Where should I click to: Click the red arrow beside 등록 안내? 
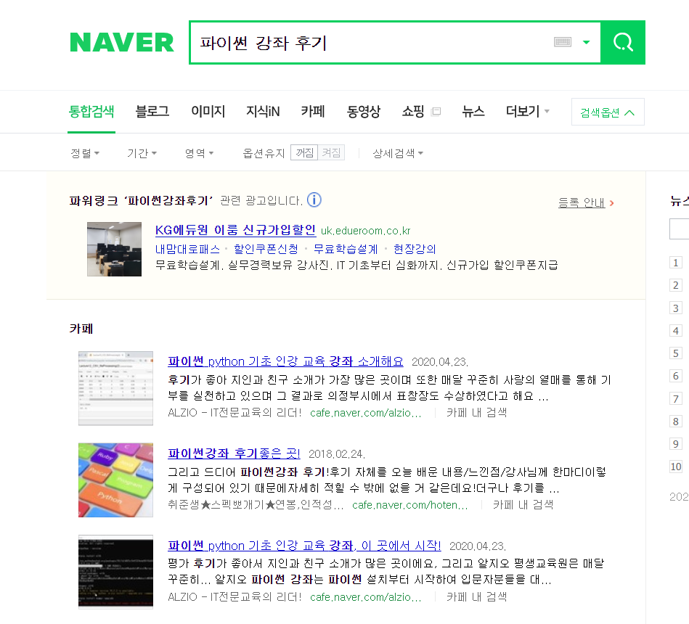point(611,203)
